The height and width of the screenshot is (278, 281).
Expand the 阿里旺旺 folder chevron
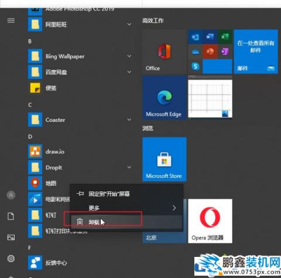point(129,25)
